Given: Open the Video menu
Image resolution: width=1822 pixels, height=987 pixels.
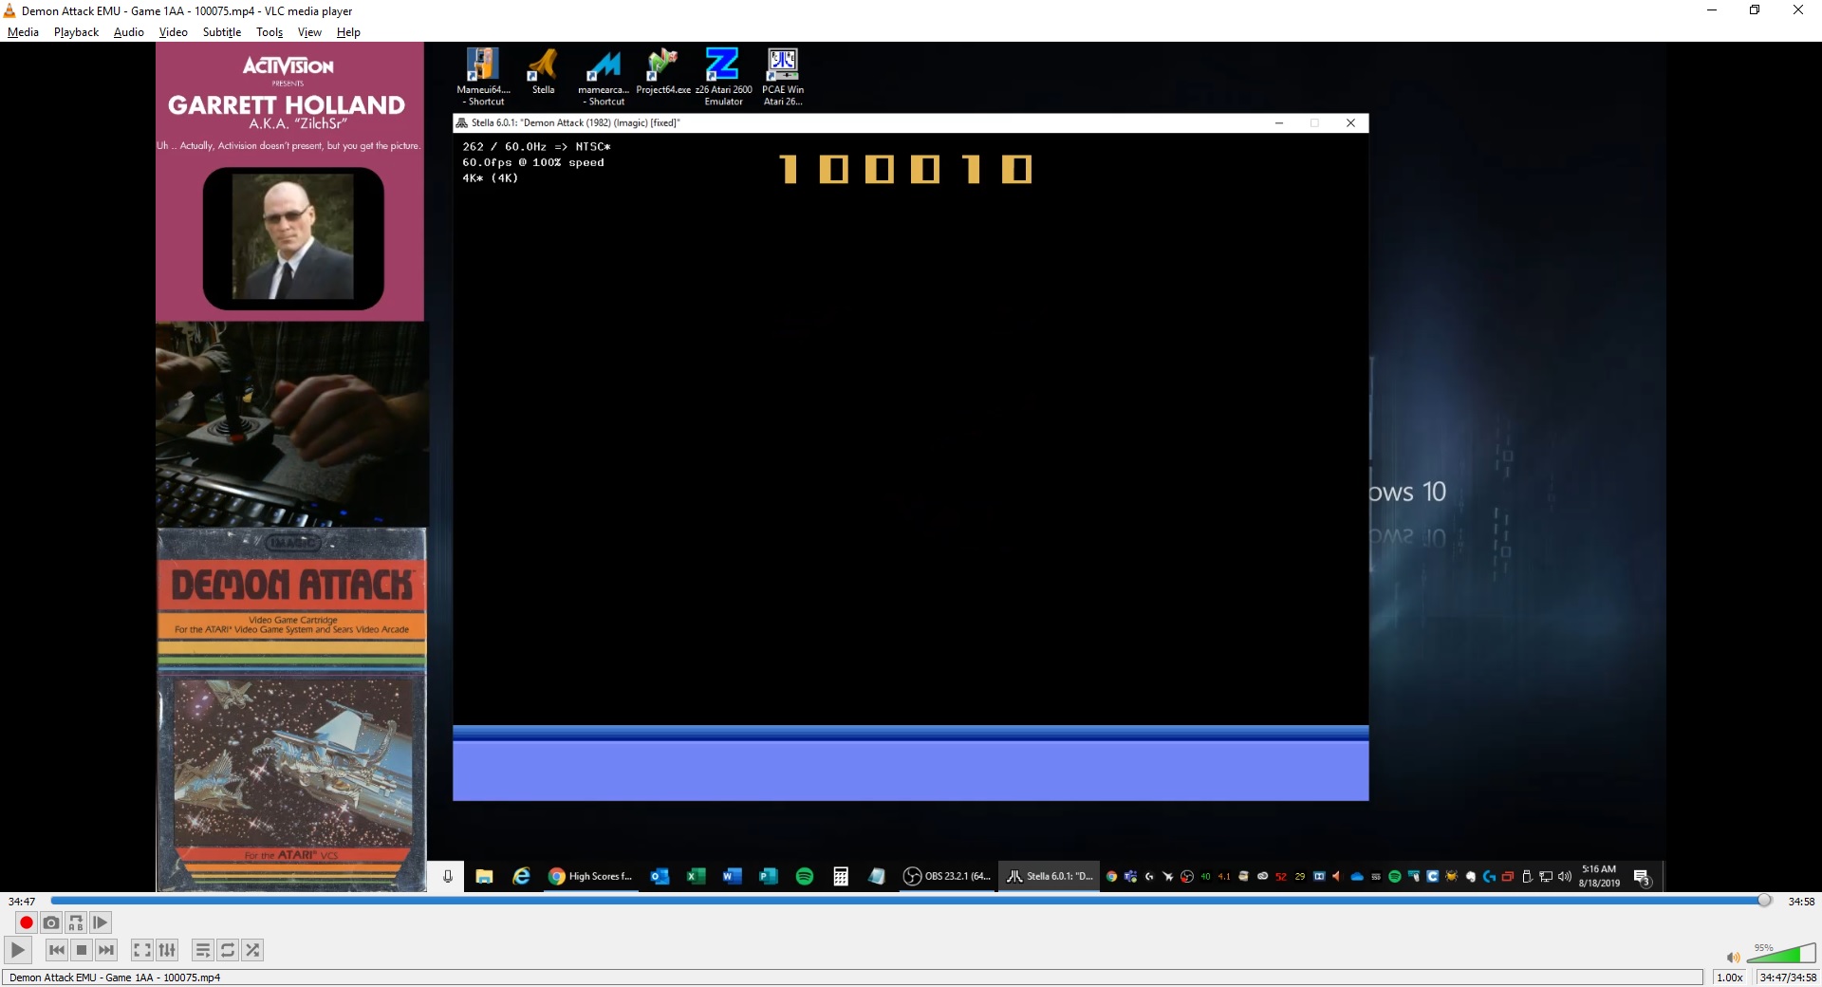Looking at the screenshot, I should (x=173, y=32).
